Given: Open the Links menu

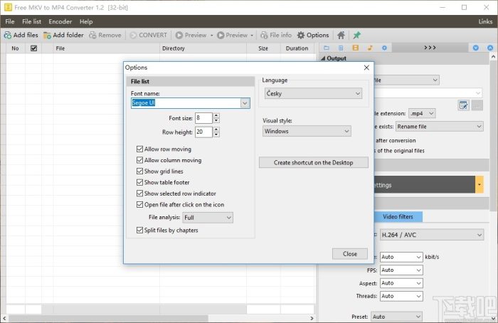Looking at the screenshot, I should (x=485, y=21).
